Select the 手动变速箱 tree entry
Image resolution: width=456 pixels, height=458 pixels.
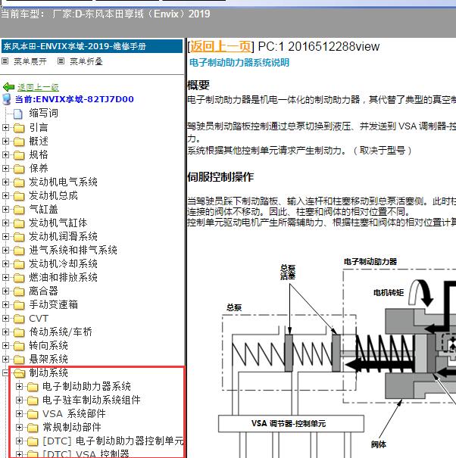[x=53, y=305]
